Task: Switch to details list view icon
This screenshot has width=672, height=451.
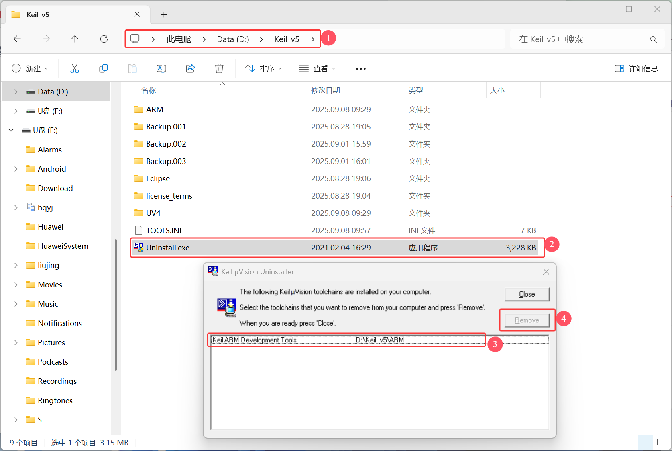Action: pos(646,443)
